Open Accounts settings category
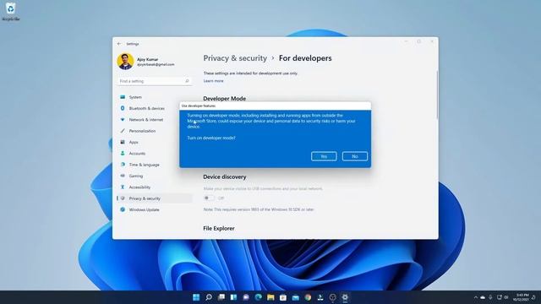Viewport: 541px width, 304px height. (x=154, y=154)
